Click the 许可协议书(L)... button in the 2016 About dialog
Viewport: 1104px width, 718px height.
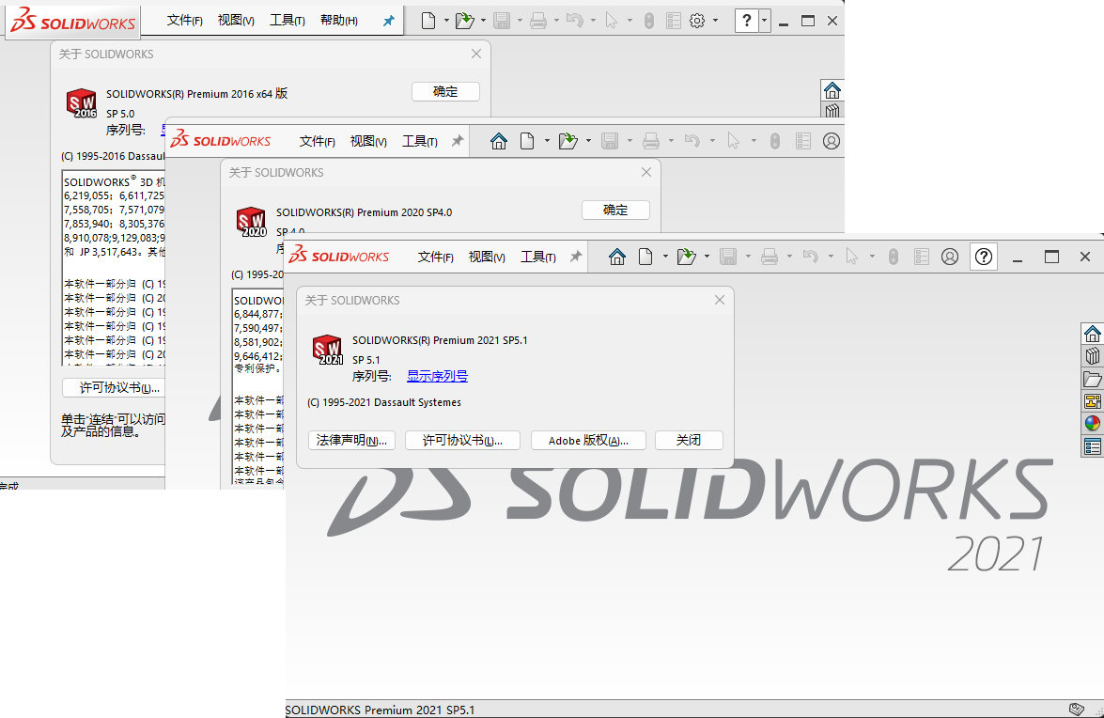tap(114, 387)
